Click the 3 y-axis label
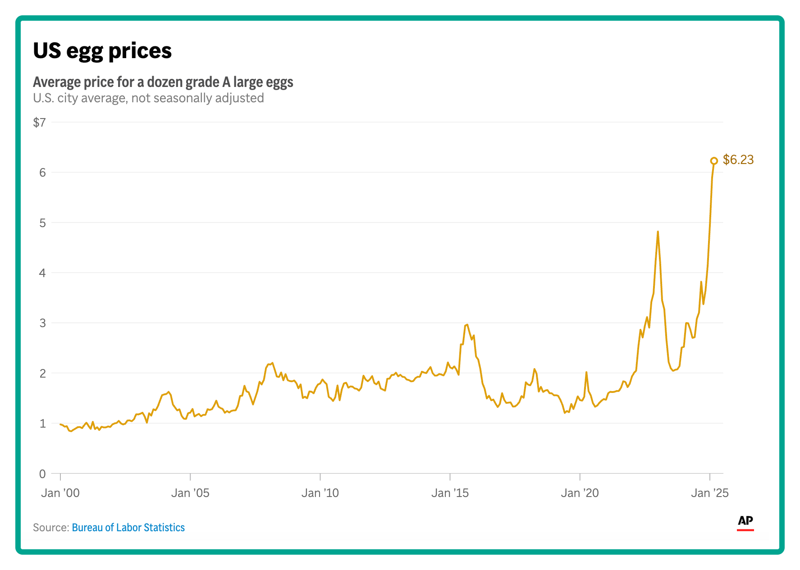 [x=42, y=323]
